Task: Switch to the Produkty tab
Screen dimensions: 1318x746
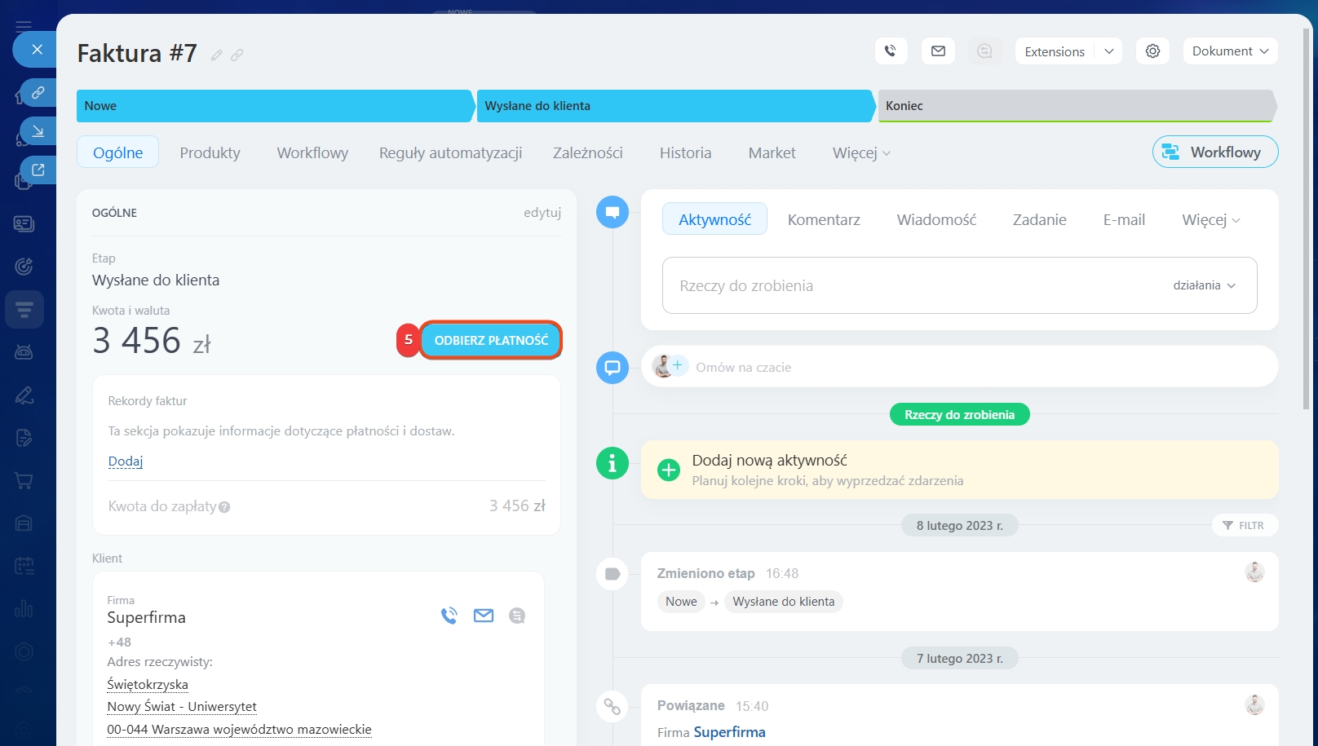Action: click(x=210, y=153)
